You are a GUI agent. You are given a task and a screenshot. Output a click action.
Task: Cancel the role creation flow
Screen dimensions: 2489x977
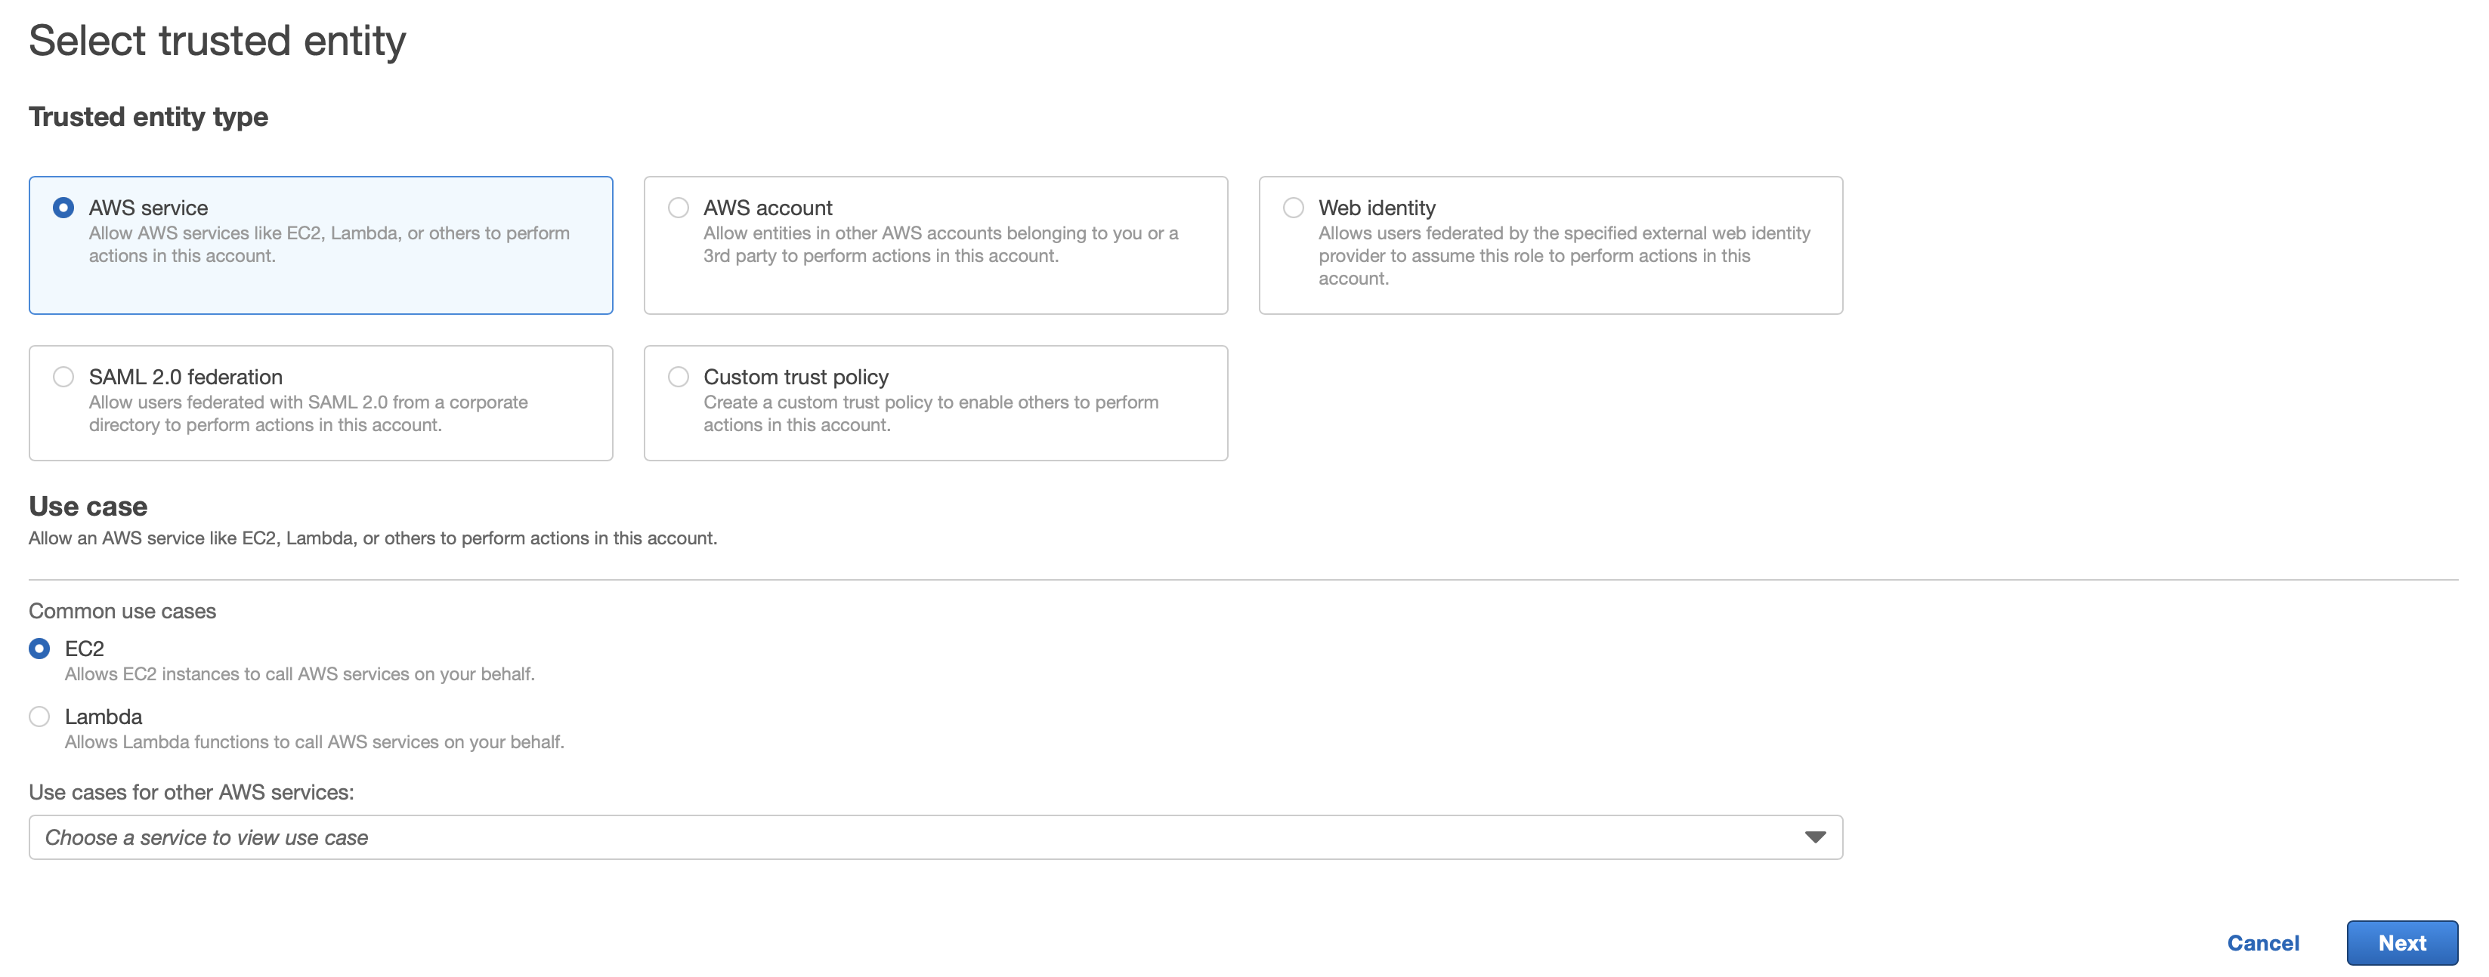coord(2263,943)
